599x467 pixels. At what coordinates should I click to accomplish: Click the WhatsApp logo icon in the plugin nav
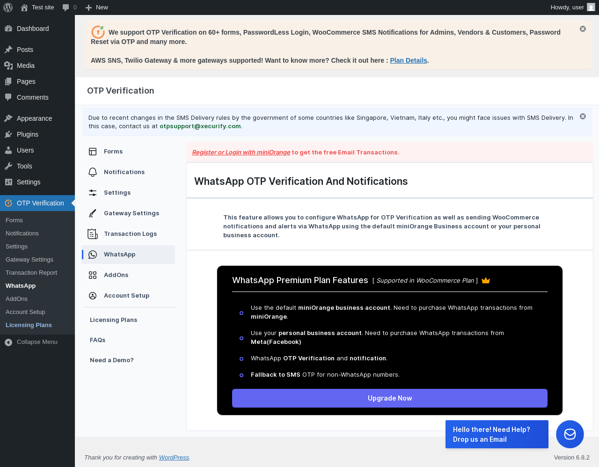click(x=93, y=255)
